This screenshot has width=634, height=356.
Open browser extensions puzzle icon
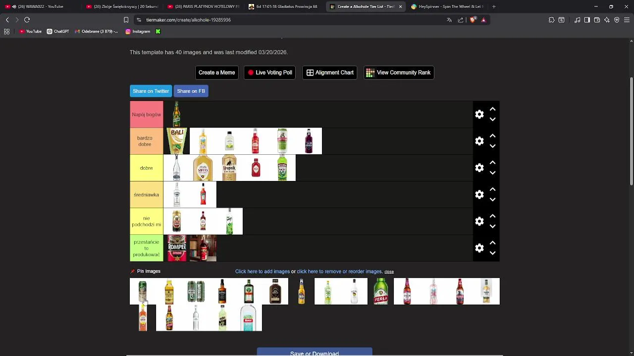(x=551, y=20)
